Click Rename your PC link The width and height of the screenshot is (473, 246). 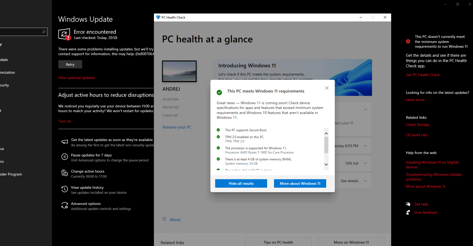(x=177, y=127)
